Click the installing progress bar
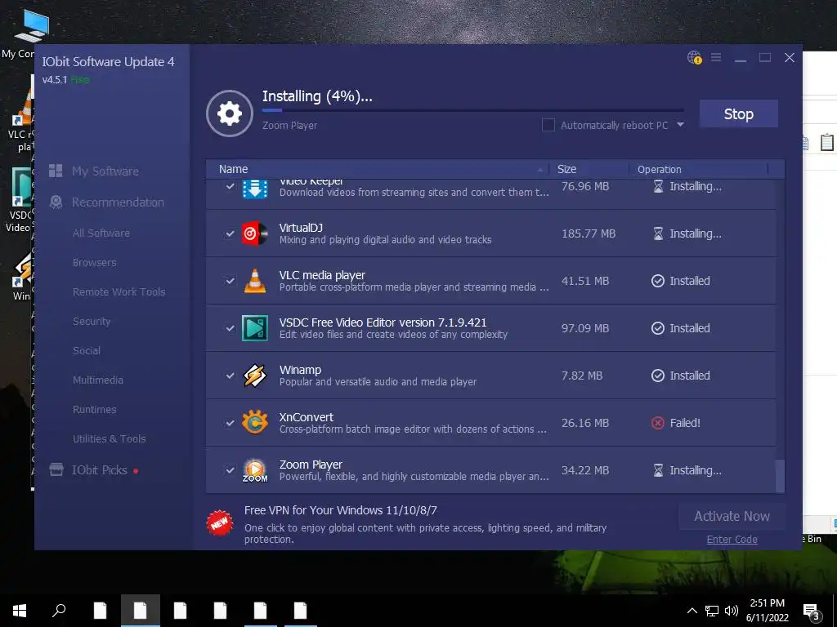Screen dimensions: 837x627 pos(472,110)
